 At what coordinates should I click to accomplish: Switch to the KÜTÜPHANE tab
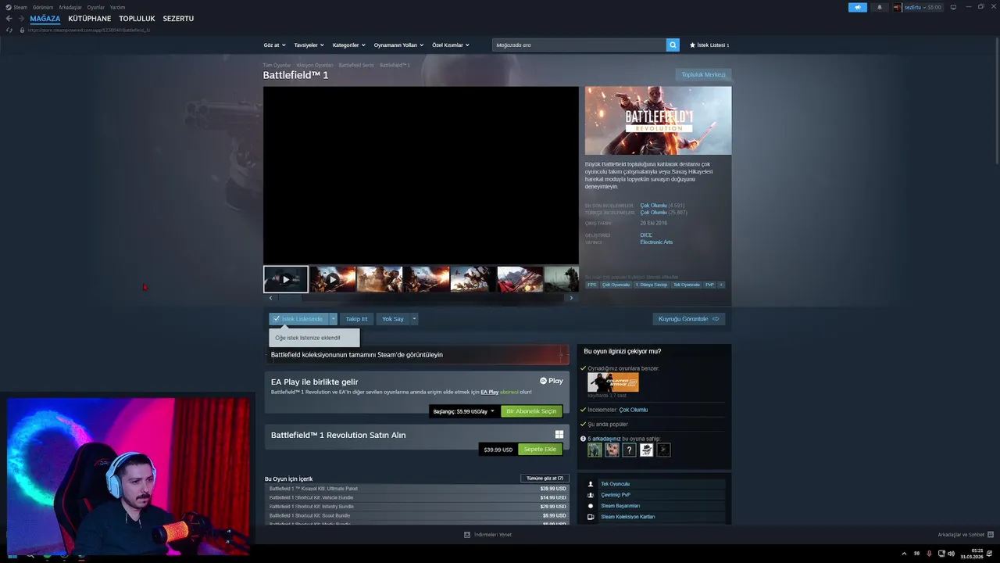pos(89,18)
